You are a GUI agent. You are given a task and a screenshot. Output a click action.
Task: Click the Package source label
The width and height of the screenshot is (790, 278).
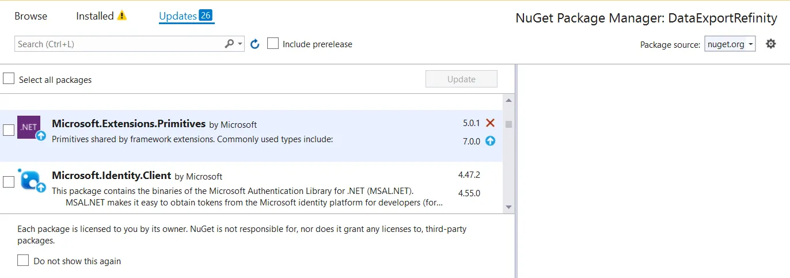670,44
